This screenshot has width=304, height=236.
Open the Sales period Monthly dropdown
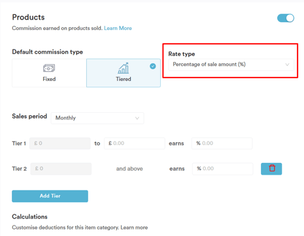(x=97, y=118)
